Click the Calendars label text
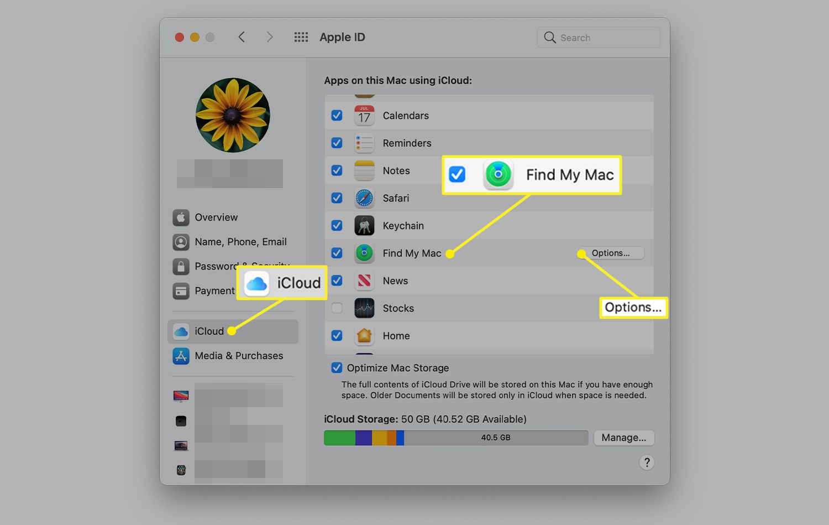This screenshot has width=829, height=525. pos(406,116)
